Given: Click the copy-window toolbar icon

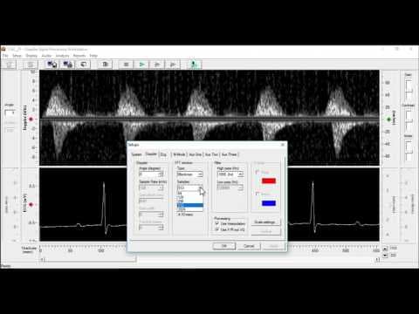Looking at the screenshot, I should coord(84,65).
